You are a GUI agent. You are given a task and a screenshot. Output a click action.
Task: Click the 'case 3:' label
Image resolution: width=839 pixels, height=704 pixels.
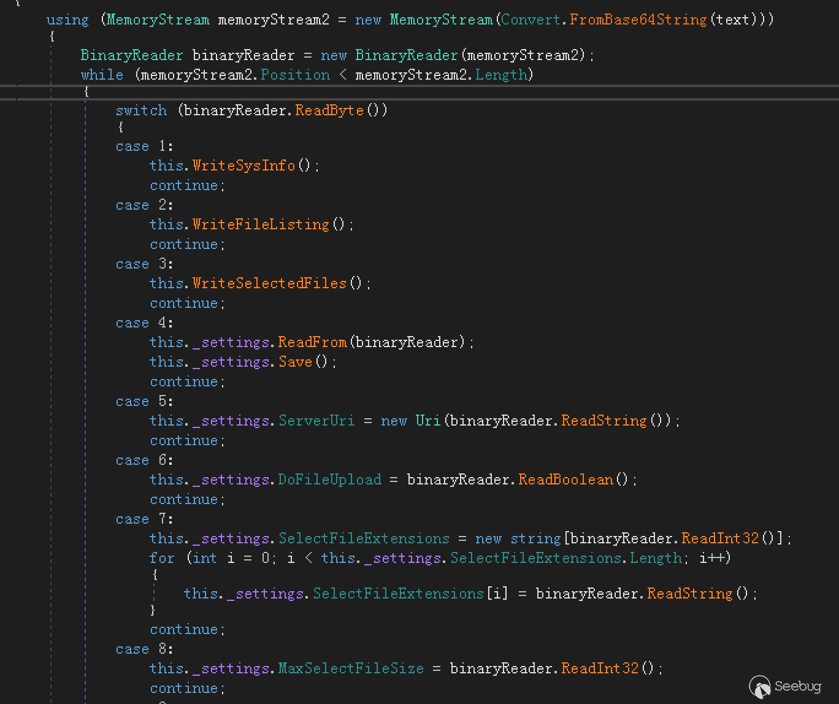145,264
